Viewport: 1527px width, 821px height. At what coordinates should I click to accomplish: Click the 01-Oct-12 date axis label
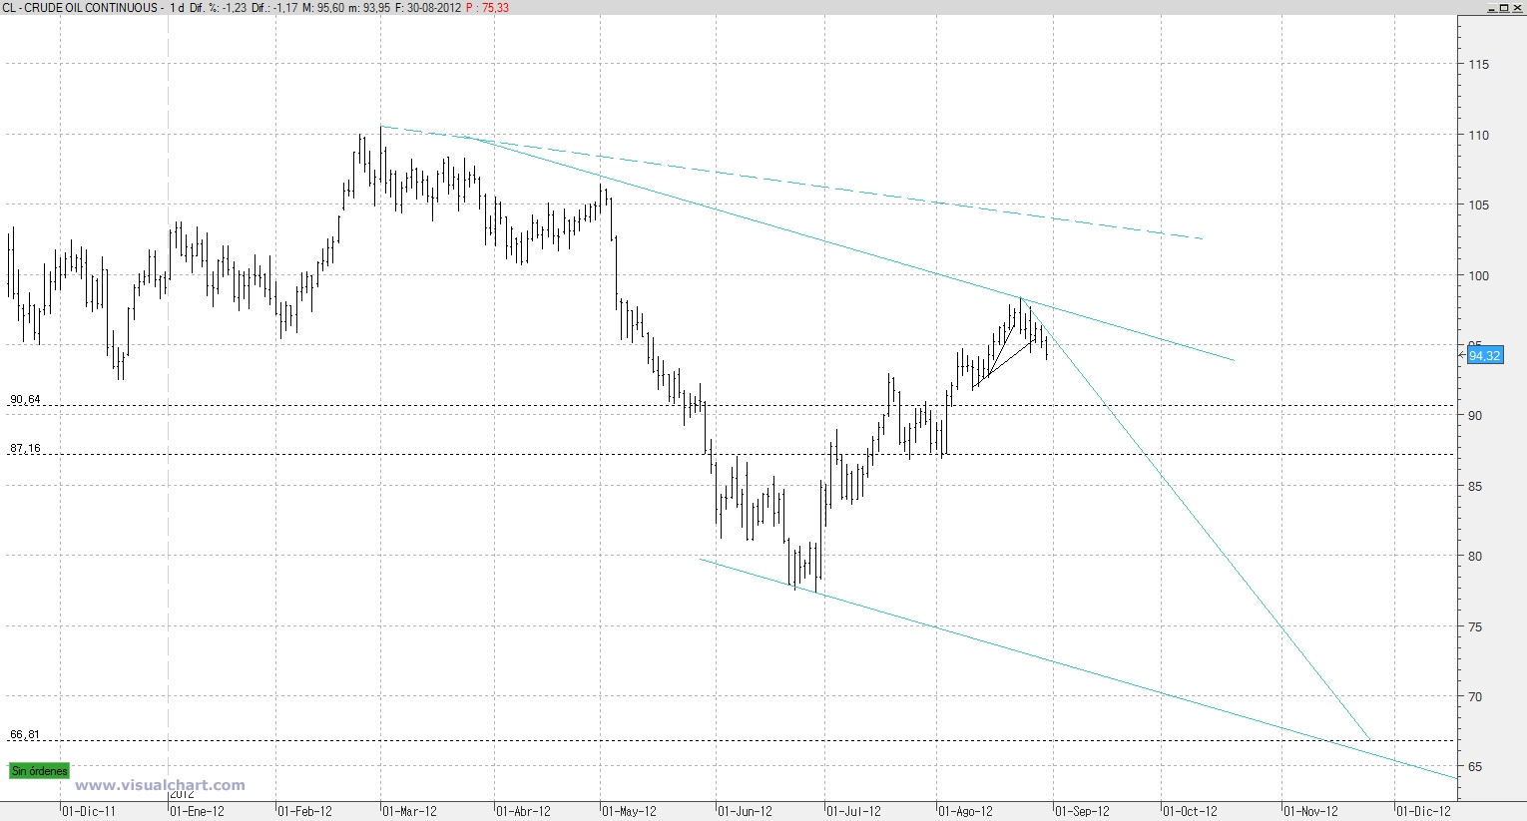click(1191, 812)
